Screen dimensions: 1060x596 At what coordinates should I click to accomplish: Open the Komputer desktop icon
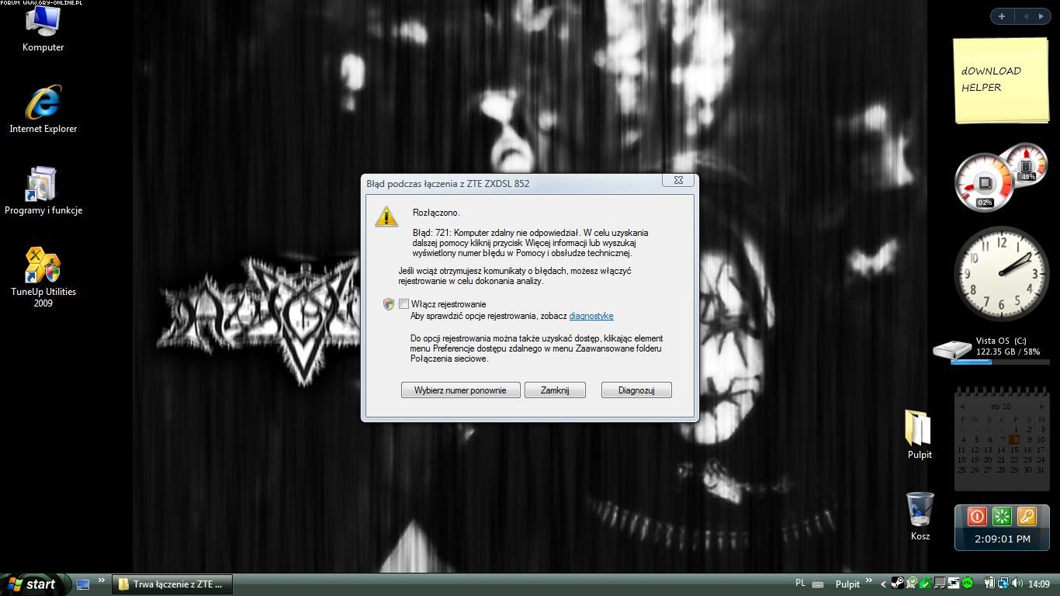[x=43, y=23]
